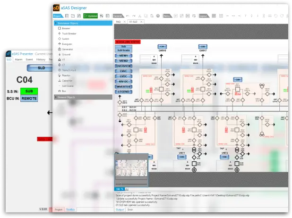The image size is (292, 218).
Task: Undo the last action in Designer
Action: pos(128,16)
